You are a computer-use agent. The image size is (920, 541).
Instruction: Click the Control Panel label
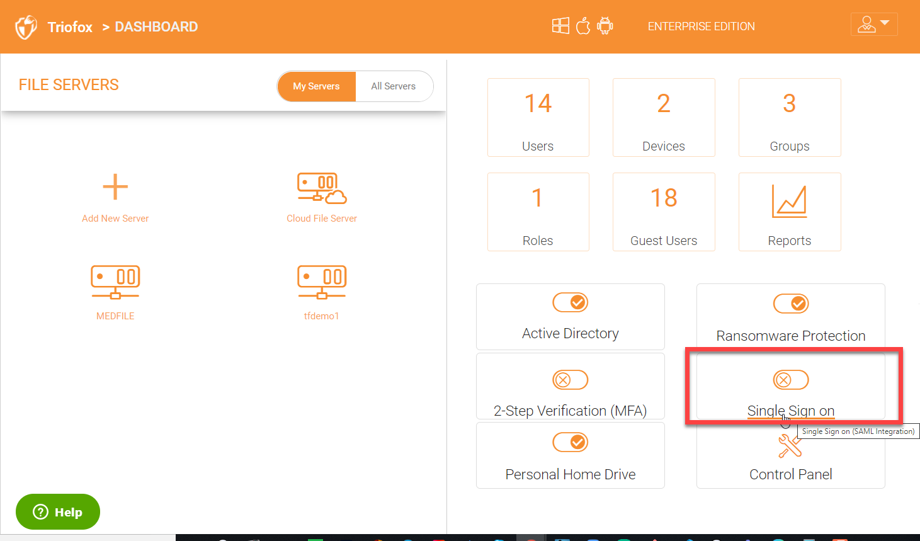pos(791,474)
